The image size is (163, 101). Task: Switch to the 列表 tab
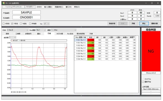[91, 34]
